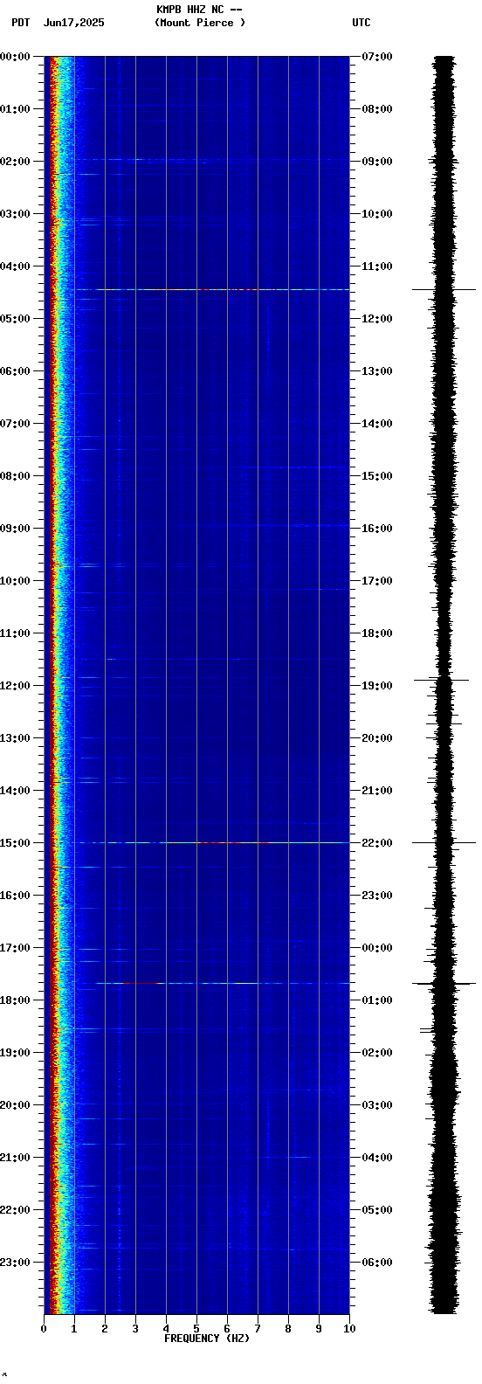Click the UTC timezone label
The image size is (482, 1384).
(x=361, y=23)
